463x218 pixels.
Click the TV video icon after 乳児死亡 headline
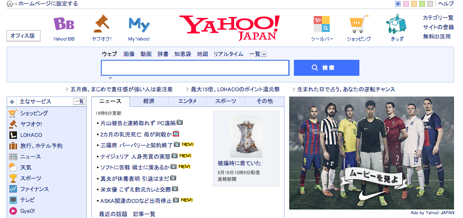pos(176,134)
